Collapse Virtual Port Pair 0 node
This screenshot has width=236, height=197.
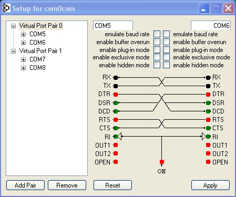(x=13, y=26)
